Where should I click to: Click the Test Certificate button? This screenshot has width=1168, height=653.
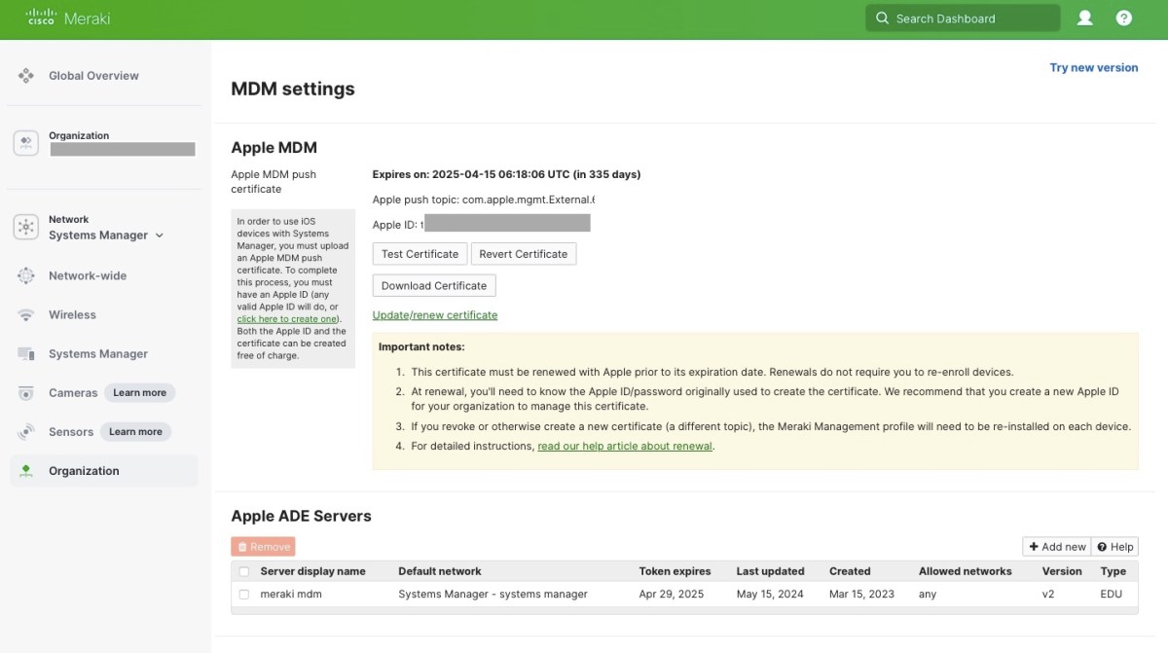(420, 253)
